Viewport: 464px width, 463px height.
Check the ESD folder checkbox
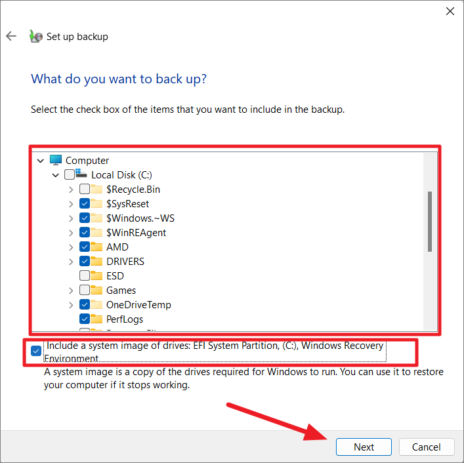coord(85,275)
